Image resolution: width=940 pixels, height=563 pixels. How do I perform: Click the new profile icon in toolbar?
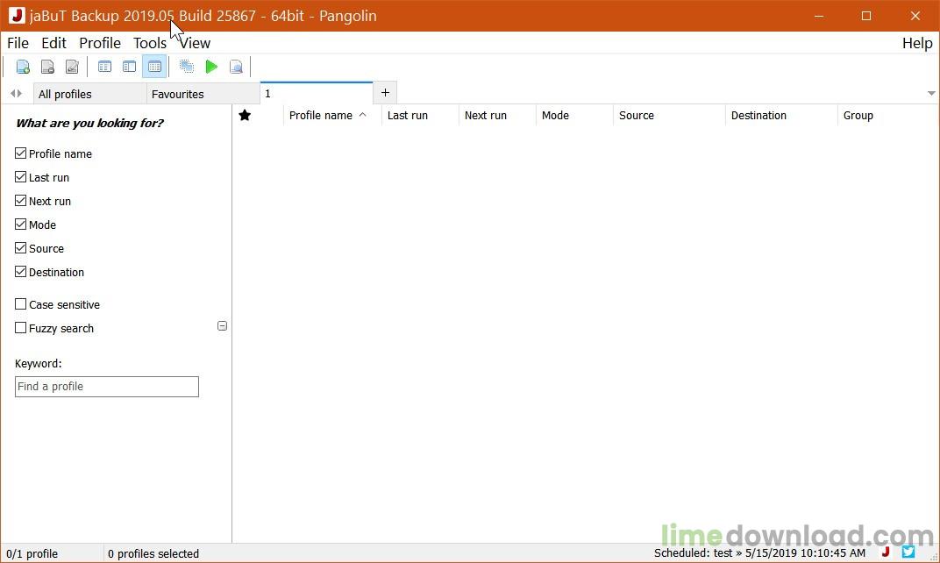coord(24,67)
